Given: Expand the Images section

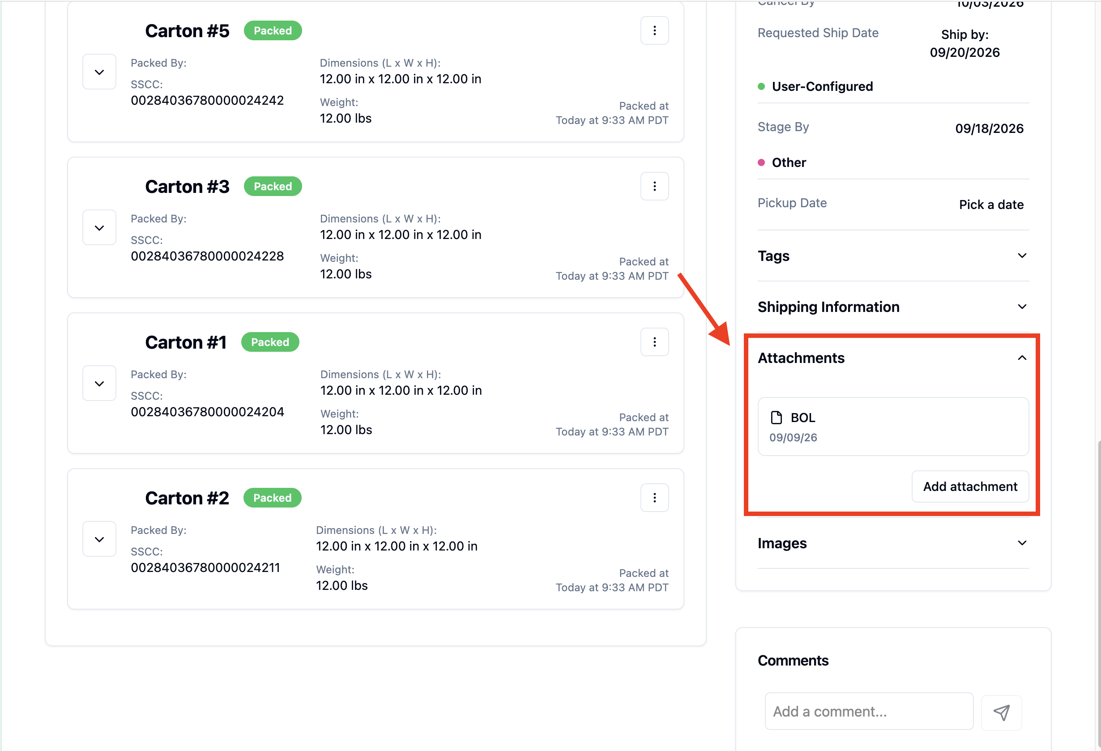Looking at the screenshot, I should click(893, 543).
